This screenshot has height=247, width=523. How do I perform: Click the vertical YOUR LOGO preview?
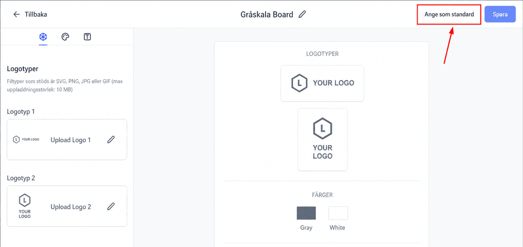[x=323, y=140]
